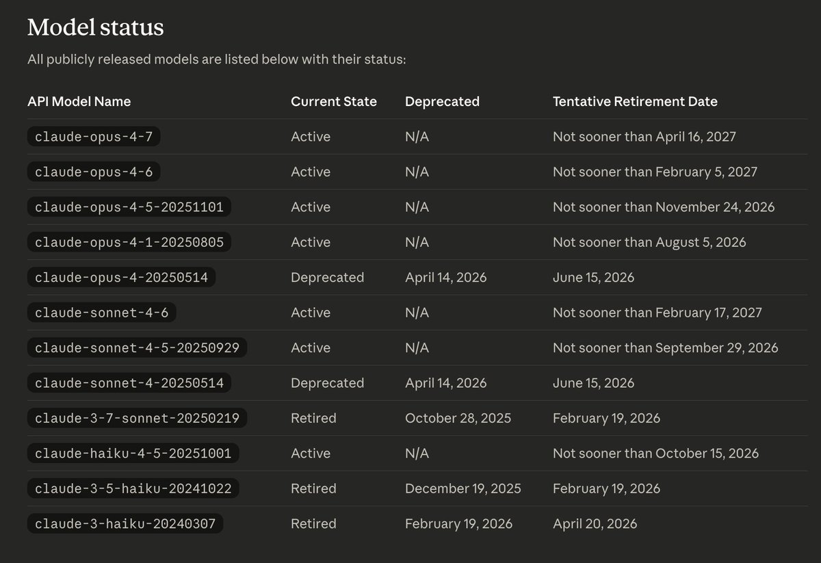Click "February 19, 2026" in claude-3-5-haiku-20241022 row
Image resolution: width=821 pixels, height=563 pixels.
pyautogui.click(x=606, y=489)
